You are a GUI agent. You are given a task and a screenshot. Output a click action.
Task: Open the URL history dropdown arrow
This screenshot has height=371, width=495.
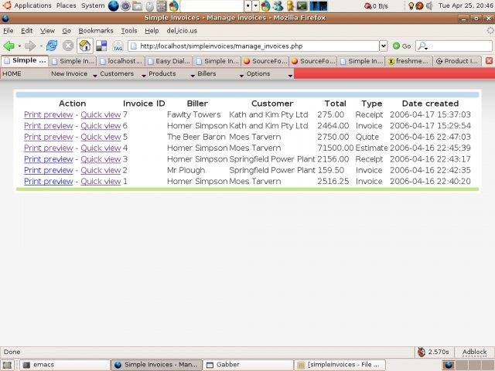pos(383,46)
